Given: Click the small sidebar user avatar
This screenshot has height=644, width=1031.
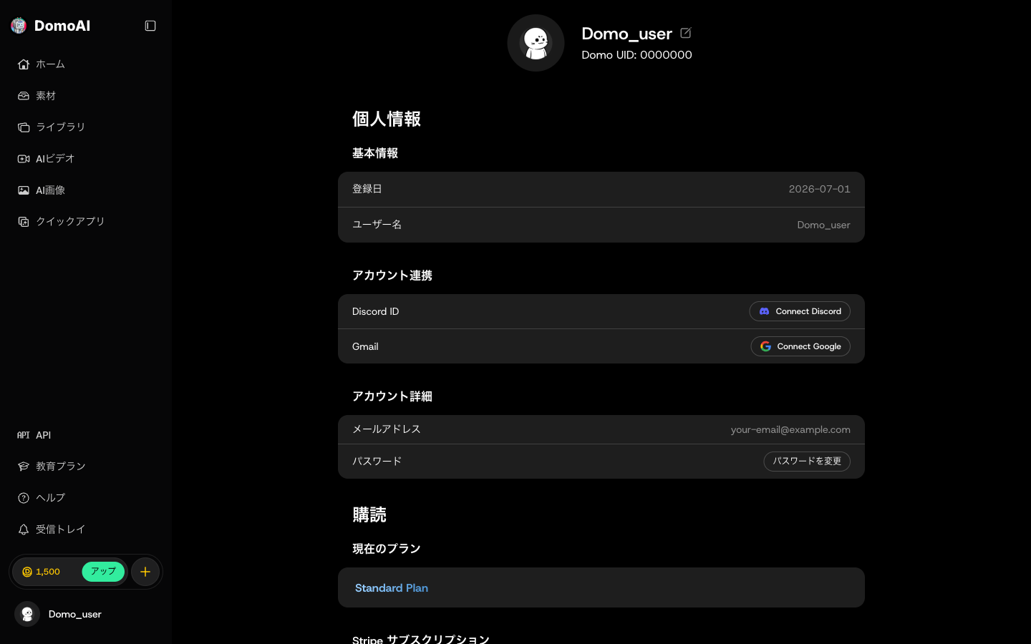Looking at the screenshot, I should click(27, 614).
